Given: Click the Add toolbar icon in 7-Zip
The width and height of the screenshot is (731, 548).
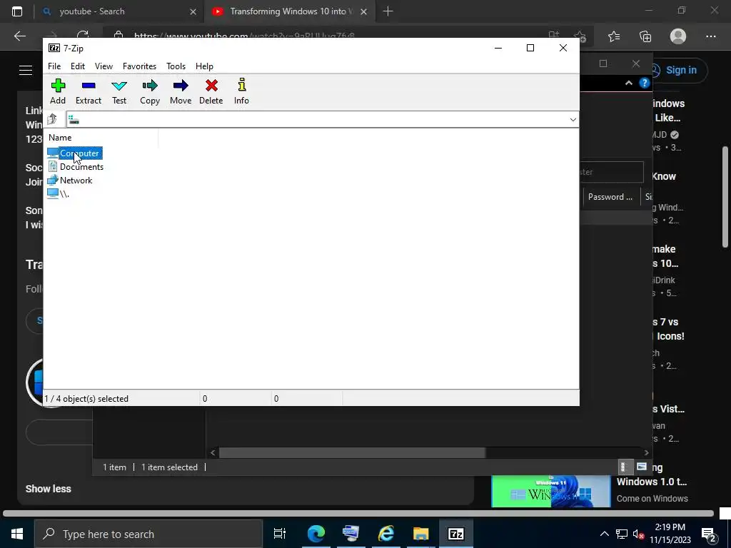Looking at the screenshot, I should pyautogui.click(x=58, y=91).
